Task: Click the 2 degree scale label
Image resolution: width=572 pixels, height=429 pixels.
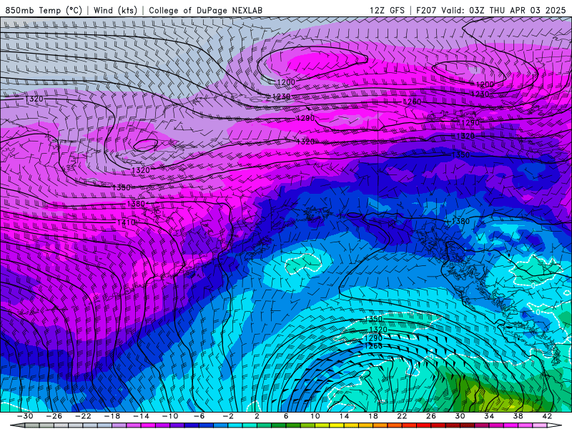Action: pos(257,416)
